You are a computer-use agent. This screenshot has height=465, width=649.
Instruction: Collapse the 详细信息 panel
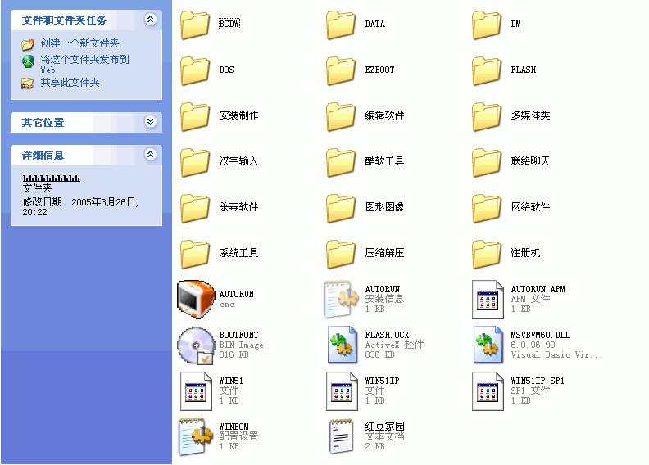150,154
